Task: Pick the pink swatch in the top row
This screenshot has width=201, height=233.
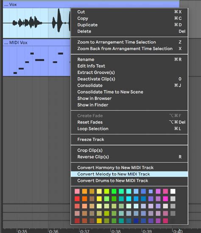Action: [77, 191]
